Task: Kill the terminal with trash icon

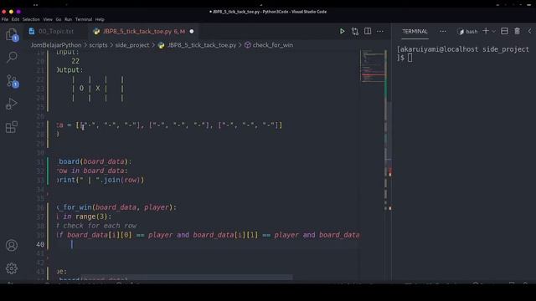Action: [518, 31]
